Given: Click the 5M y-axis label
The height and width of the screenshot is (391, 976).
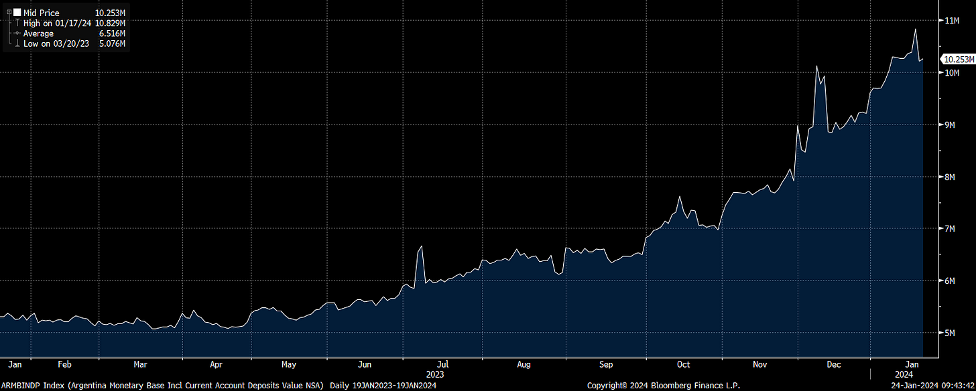Looking at the screenshot, I should click(x=950, y=333).
